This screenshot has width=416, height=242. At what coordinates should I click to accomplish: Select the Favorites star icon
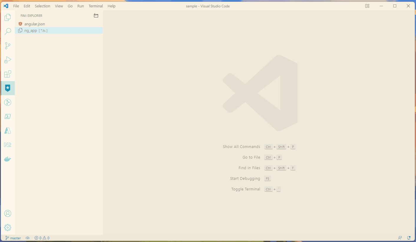click(x=8, y=88)
